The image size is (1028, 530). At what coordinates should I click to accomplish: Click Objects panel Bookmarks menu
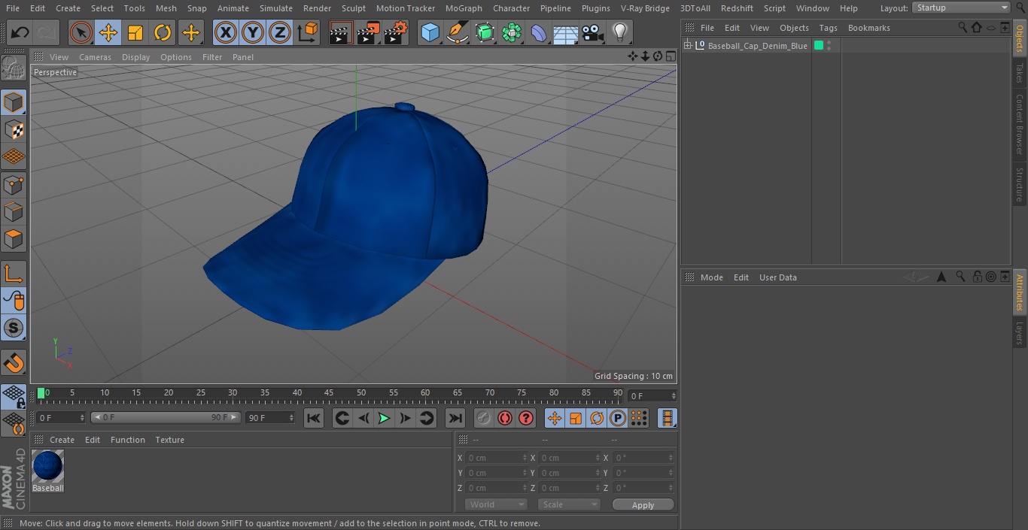868,28
